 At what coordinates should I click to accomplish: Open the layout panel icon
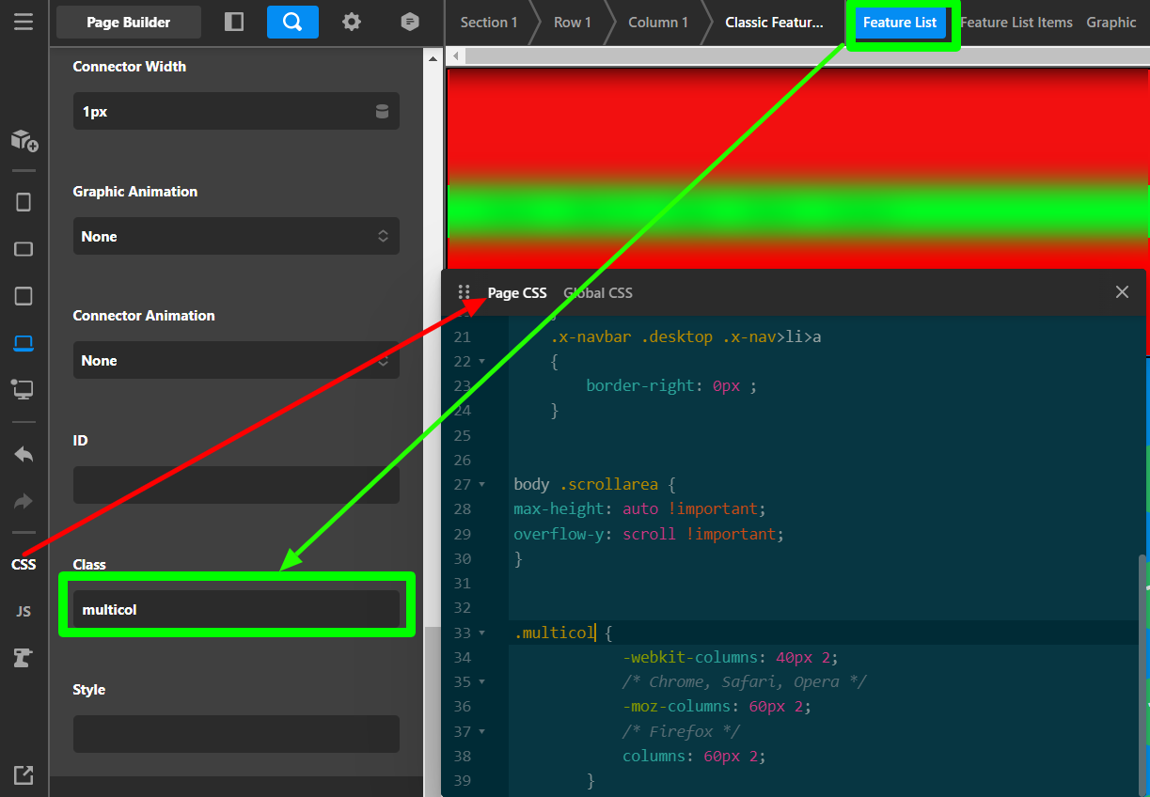coord(235,22)
